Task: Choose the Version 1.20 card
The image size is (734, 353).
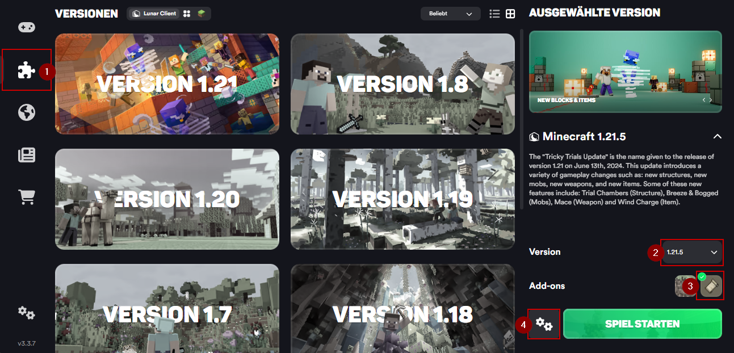Action: click(x=167, y=199)
